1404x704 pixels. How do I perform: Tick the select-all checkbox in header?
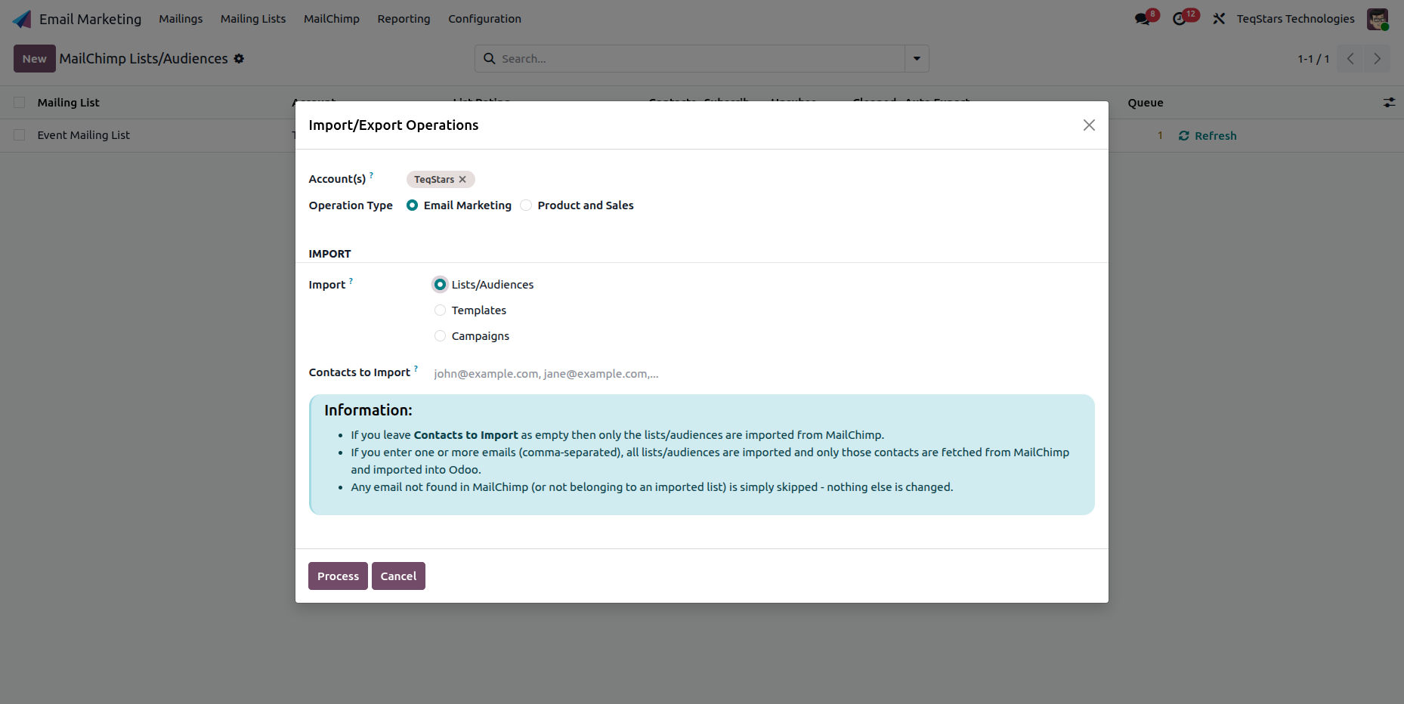20,103
